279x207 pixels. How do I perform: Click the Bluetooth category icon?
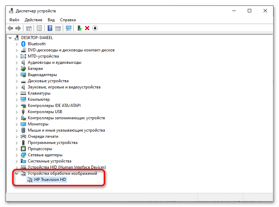(23, 44)
